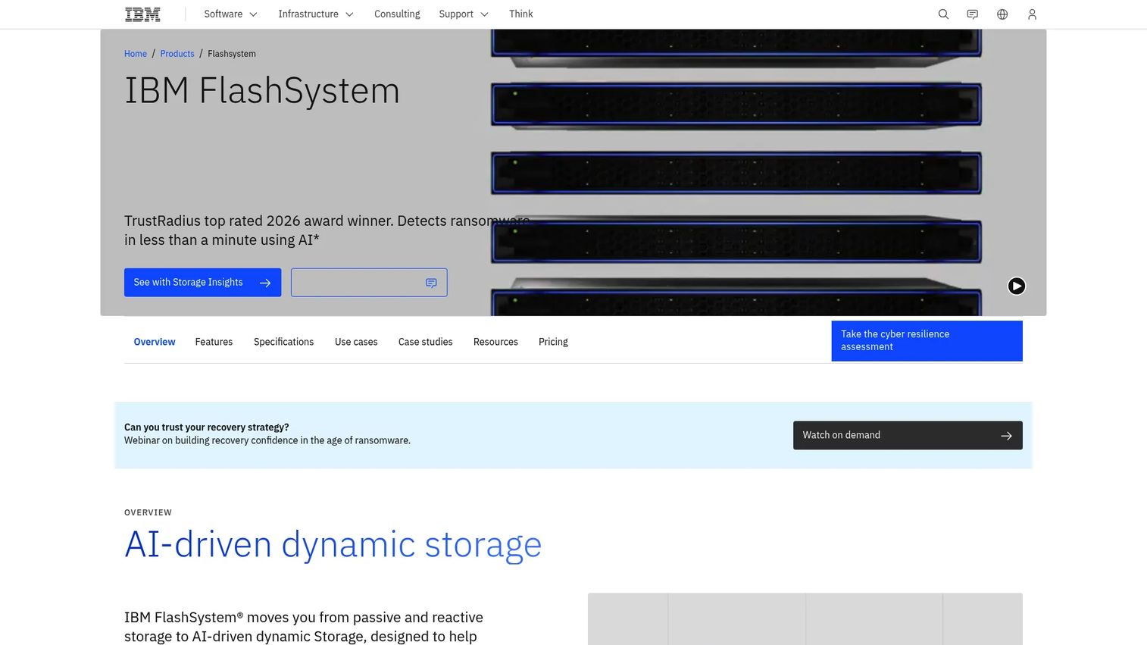Open the globe region selector icon

tap(1002, 14)
